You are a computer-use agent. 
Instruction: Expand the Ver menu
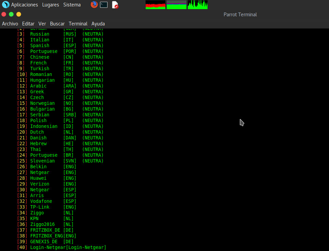(x=42, y=24)
